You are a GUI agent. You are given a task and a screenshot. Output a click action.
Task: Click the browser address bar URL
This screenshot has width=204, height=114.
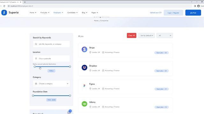coord(22,6)
